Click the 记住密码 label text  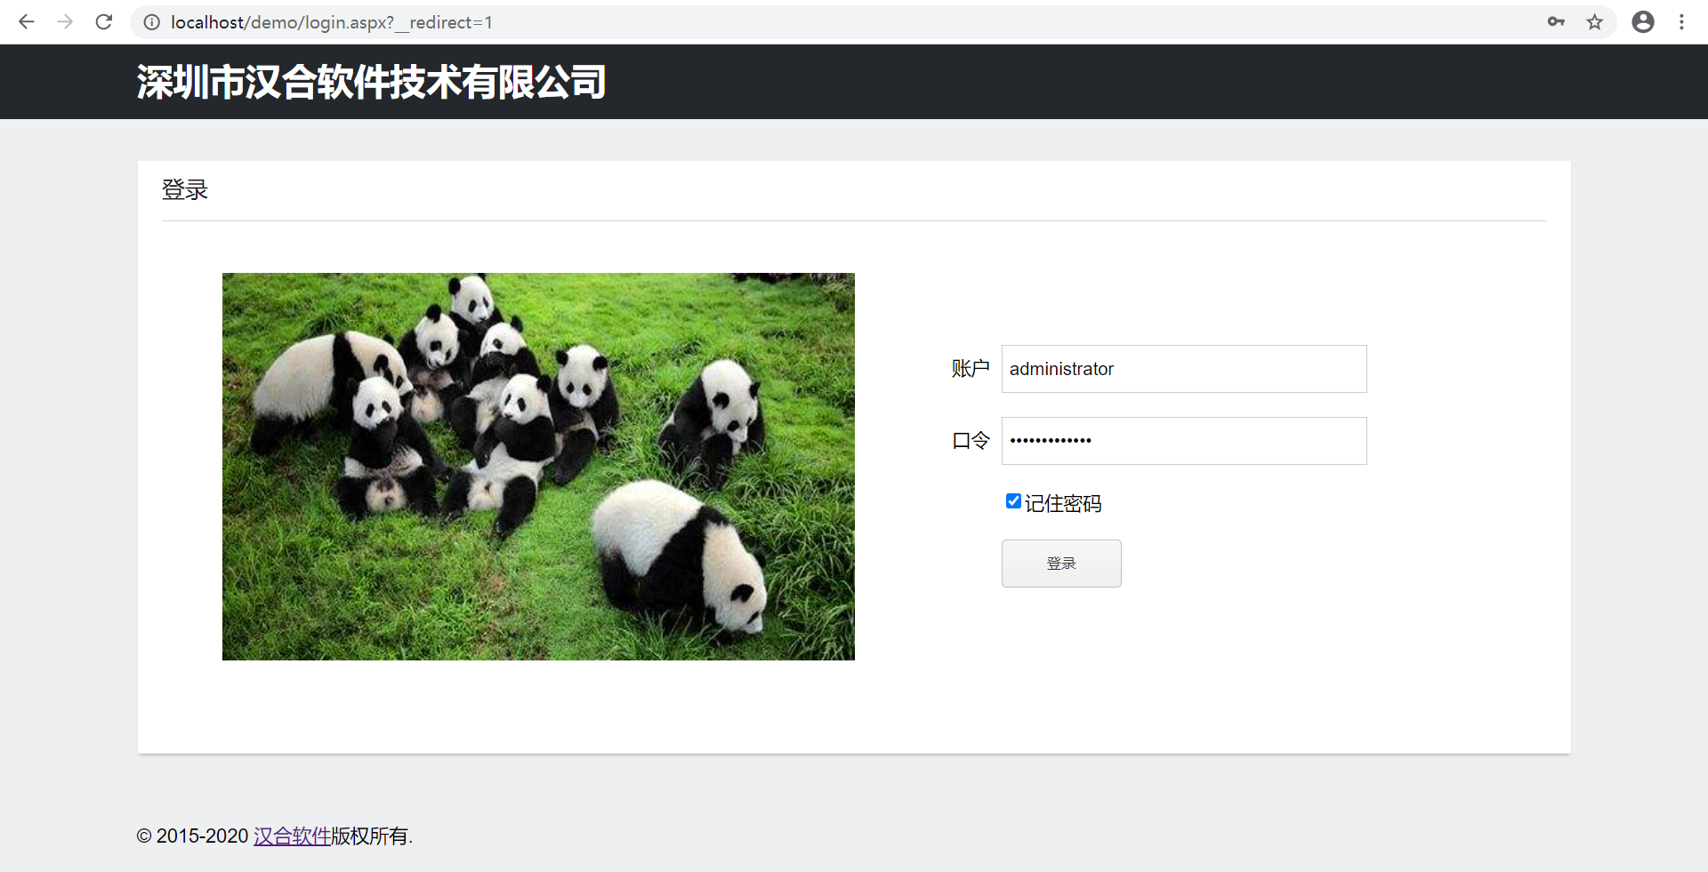[x=1063, y=504]
